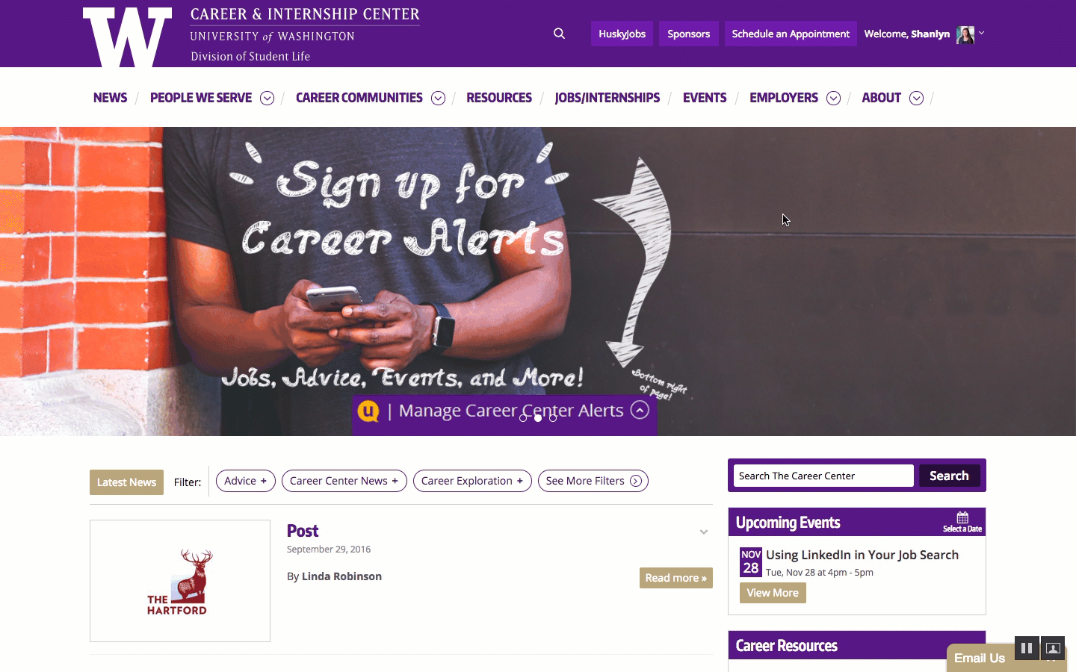This screenshot has height=672, width=1076.
Task: Expand Manage Career Center Alerts panel
Action: pos(640,410)
